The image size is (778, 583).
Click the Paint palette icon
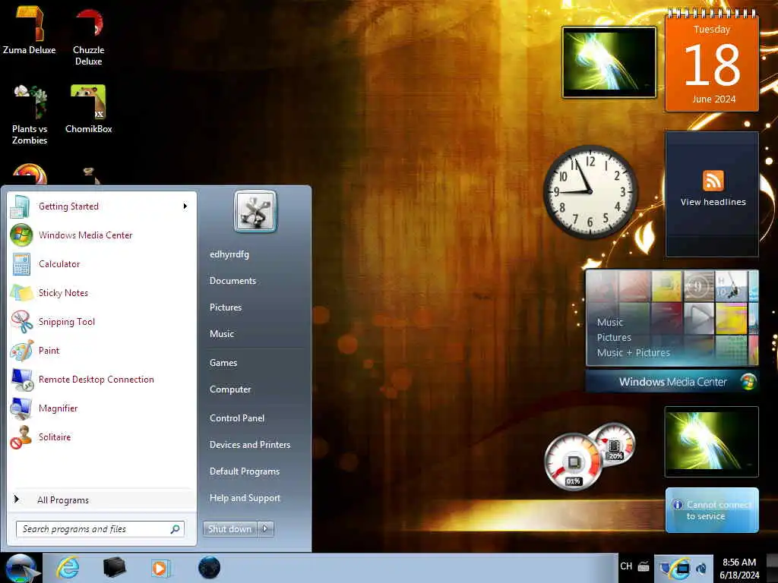pyautogui.click(x=21, y=351)
